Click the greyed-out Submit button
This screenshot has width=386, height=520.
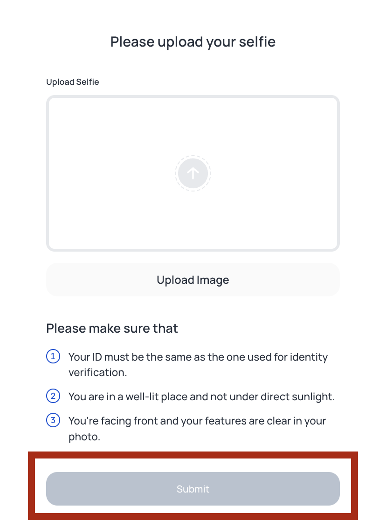(193, 489)
